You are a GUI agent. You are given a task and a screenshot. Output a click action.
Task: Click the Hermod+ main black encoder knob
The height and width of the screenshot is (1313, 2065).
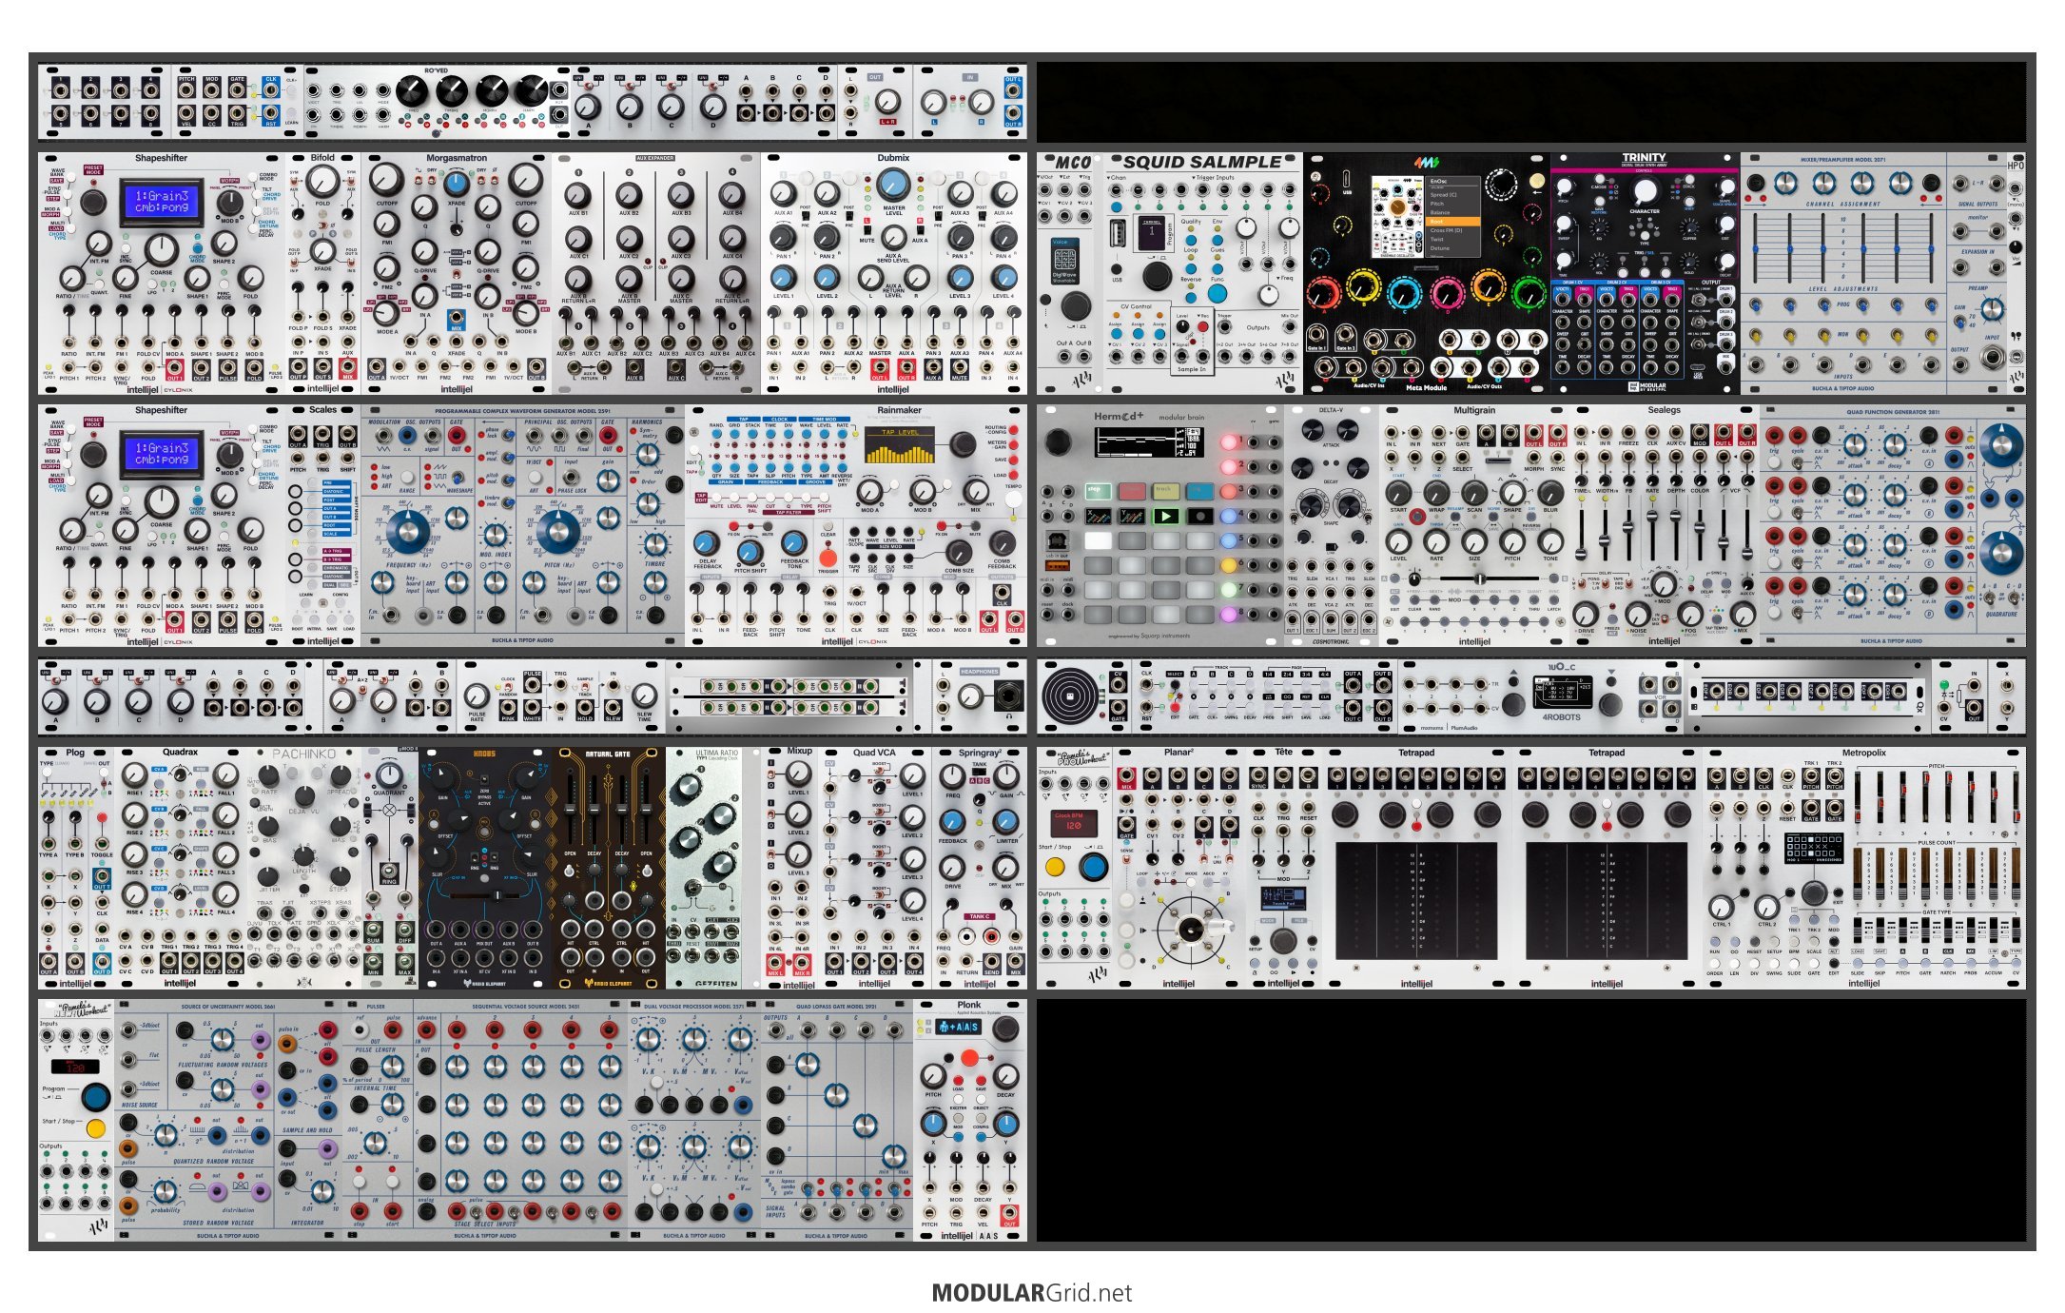[1058, 441]
